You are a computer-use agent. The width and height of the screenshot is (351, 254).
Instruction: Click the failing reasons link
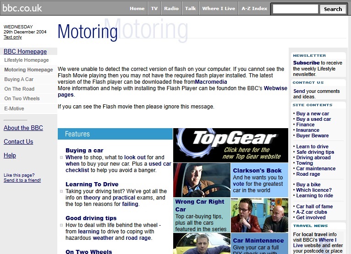130,204
